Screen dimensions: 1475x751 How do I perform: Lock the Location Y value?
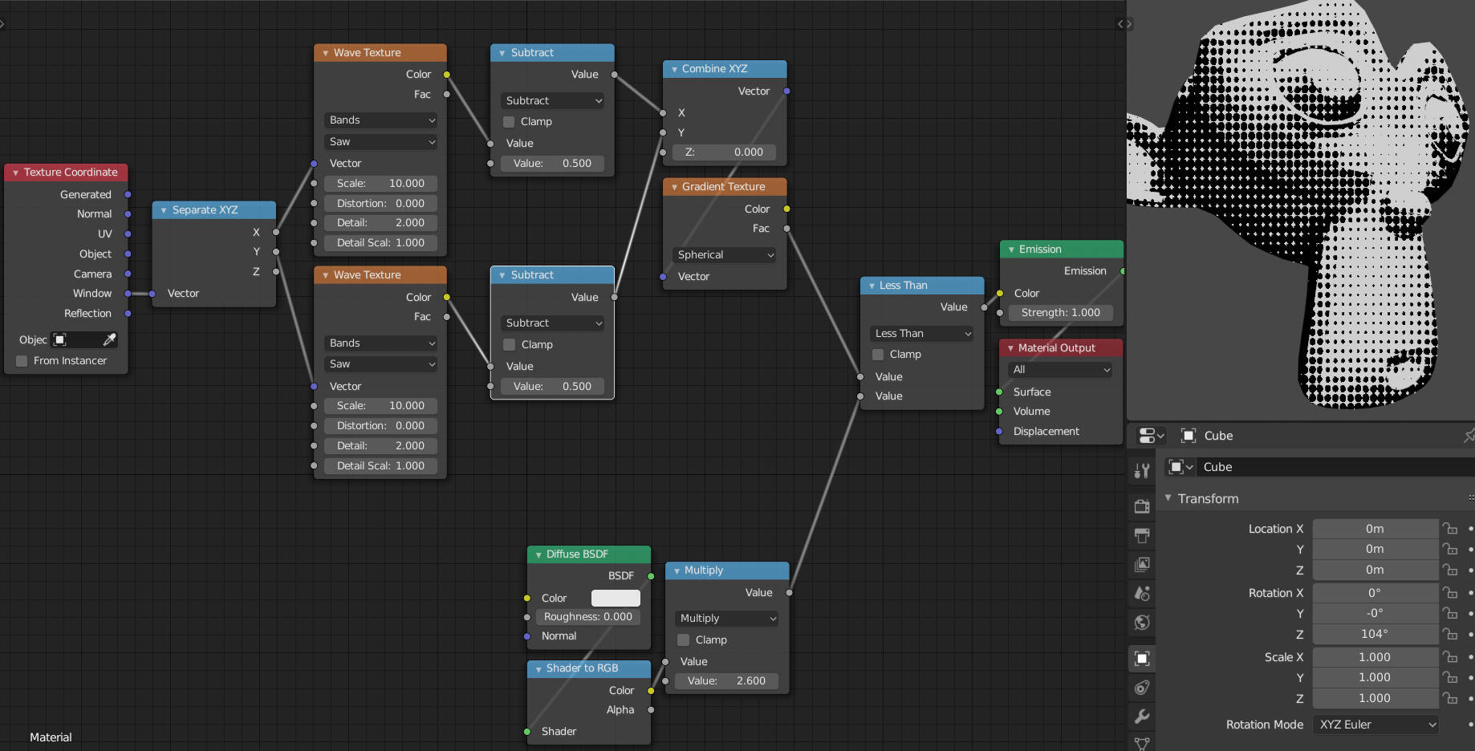tap(1450, 549)
